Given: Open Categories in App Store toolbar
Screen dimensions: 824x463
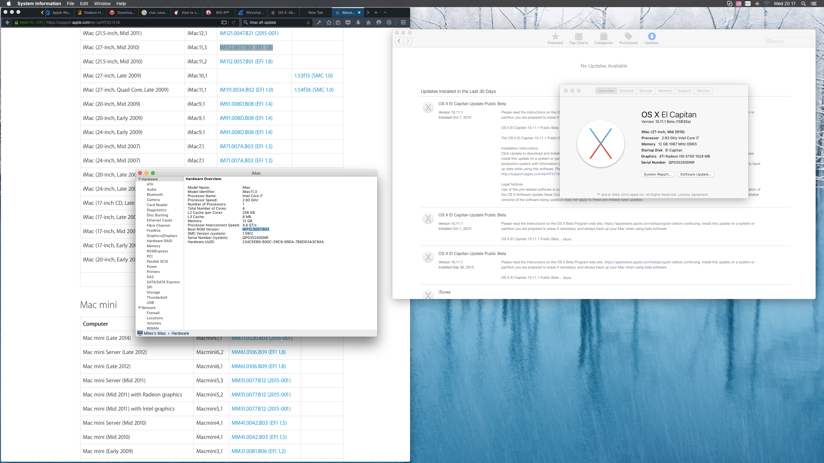Looking at the screenshot, I should click(604, 39).
